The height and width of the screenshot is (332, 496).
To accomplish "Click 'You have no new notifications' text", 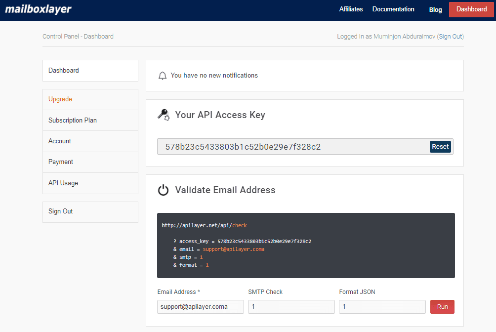I will tap(214, 75).
